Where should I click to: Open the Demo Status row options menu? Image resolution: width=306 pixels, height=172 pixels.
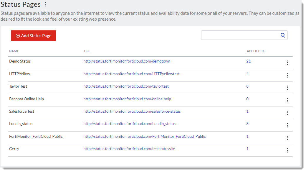coord(287,63)
